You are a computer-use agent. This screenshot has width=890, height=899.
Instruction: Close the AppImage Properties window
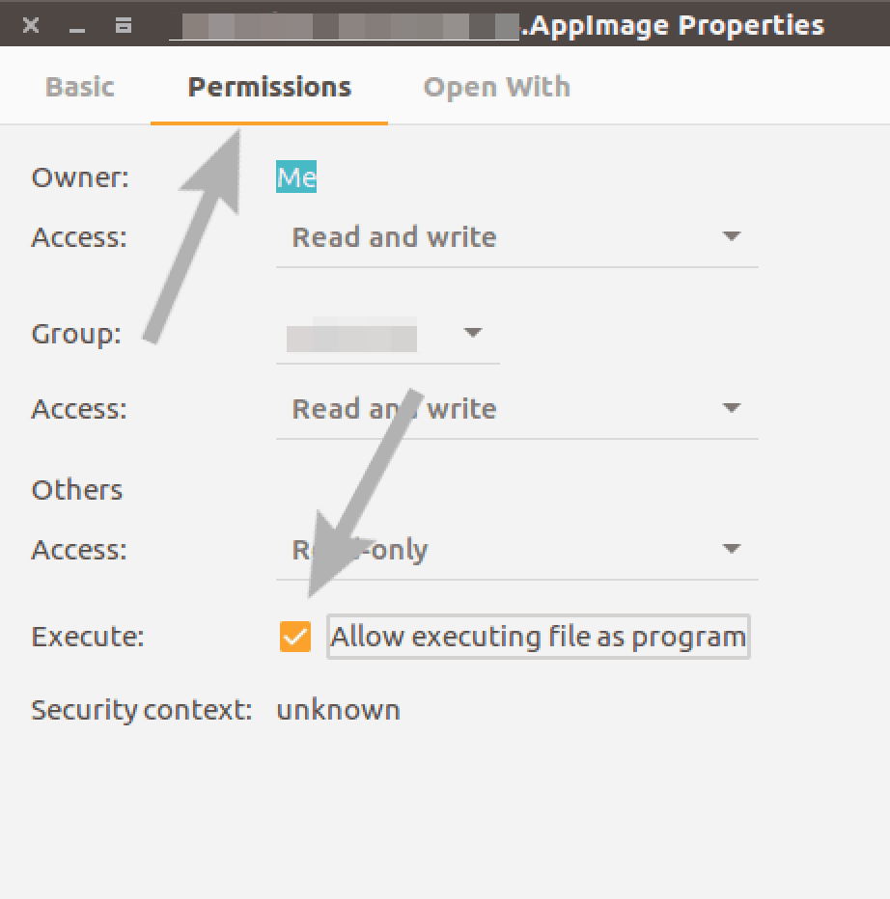point(31,25)
